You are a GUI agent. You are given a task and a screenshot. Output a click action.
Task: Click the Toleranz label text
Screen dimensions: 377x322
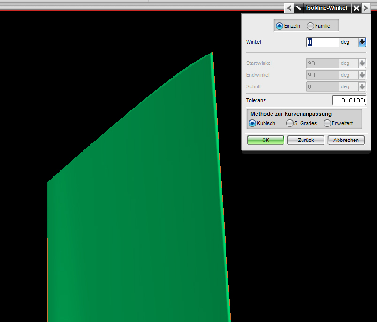[256, 100]
